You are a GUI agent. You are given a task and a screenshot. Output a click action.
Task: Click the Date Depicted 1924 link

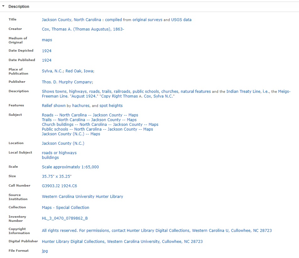click(46, 51)
